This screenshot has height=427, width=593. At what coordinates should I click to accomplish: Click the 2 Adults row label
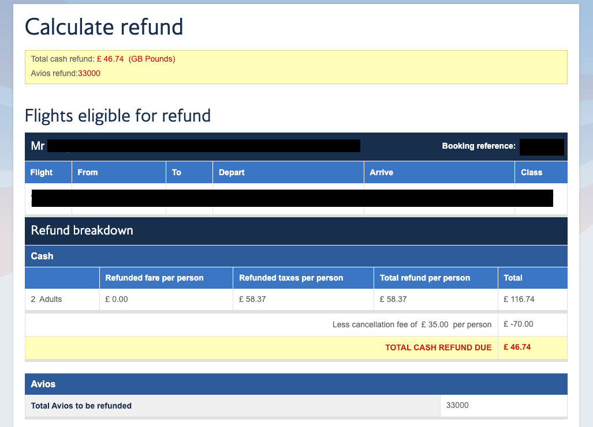click(x=45, y=299)
